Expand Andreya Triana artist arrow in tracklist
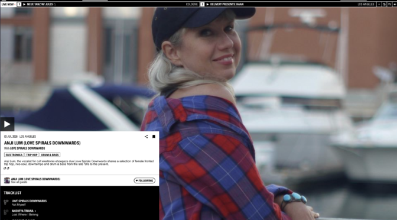This screenshot has height=220, width=397. click(35, 211)
